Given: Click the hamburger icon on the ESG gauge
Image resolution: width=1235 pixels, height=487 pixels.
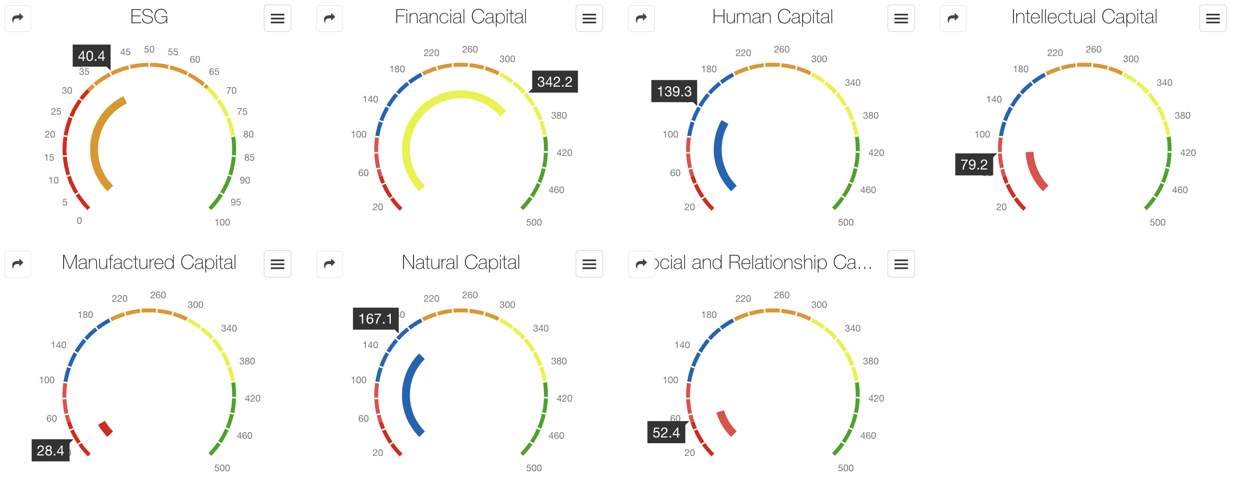Looking at the screenshot, I should pos(277,18).
